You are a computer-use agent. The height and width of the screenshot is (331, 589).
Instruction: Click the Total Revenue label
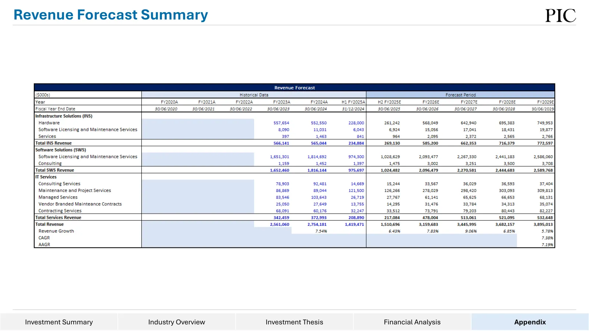click(x=49, y=224)
